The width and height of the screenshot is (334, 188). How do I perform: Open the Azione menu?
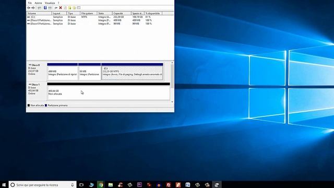(38, 3)
